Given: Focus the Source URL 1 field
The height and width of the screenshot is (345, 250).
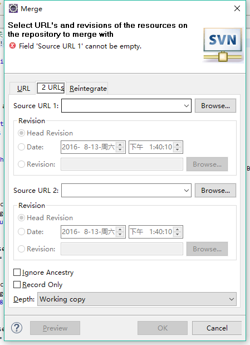Looking at the screenshot, I should (x=126, y=105).
